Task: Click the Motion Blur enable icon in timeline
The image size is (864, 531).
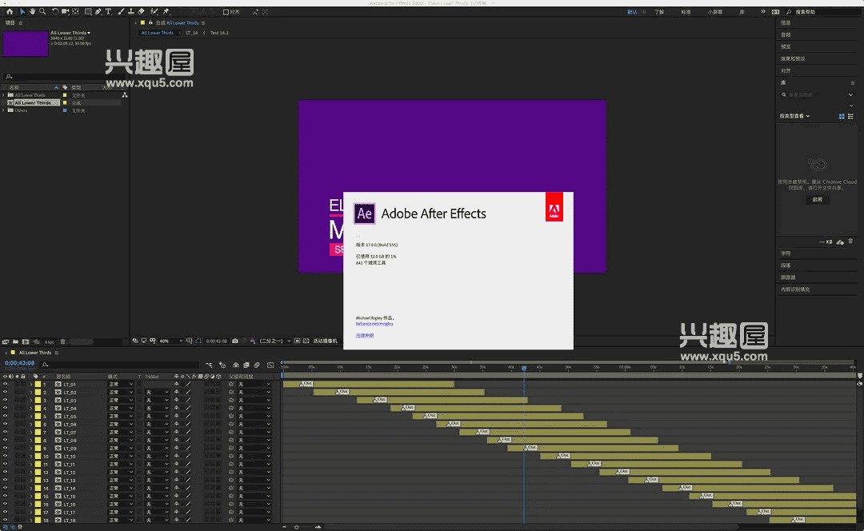Action: point(257,365)
